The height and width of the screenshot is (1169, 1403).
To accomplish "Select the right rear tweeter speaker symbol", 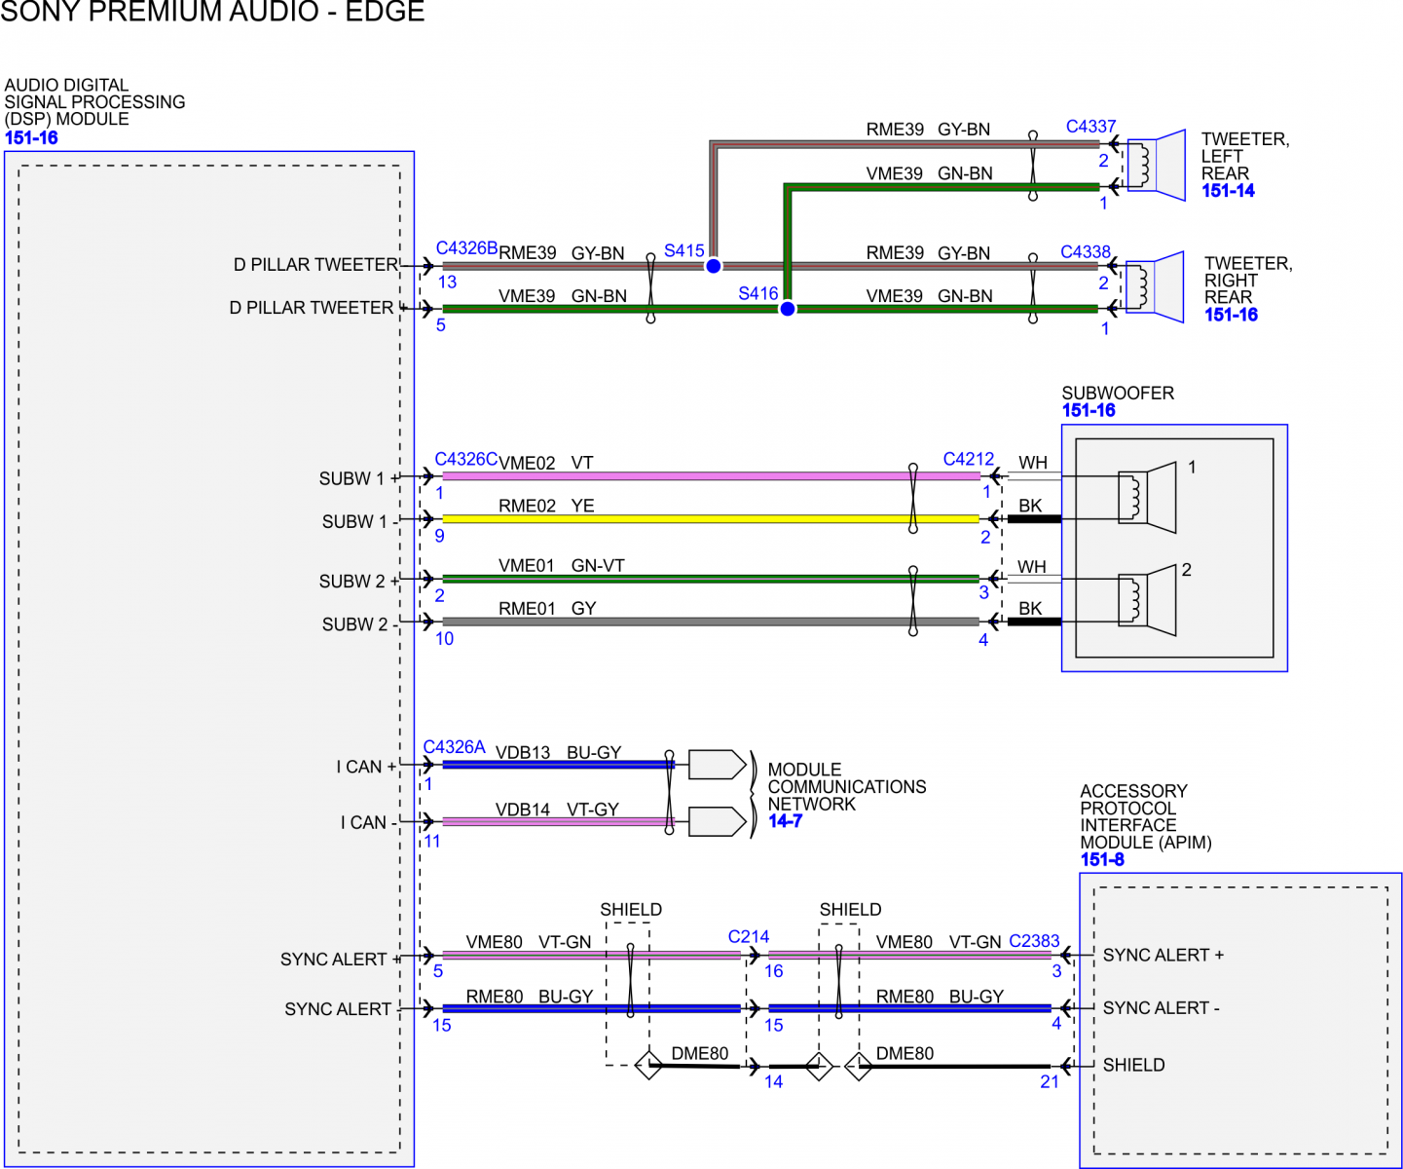I will [1155, 287].
